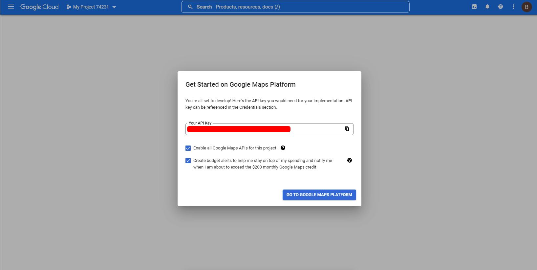The height and width of the screenshot is (270, 537).
Task: Open the three-dot settings menu
Action: (x=514, y=7)
